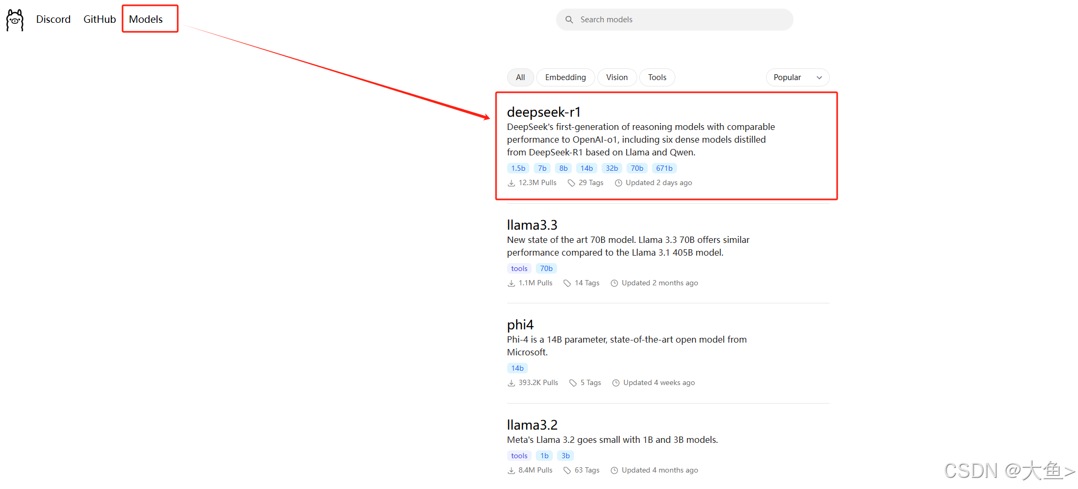Click tag icon beside 29 Tags
Image resolution: width=1078 pixels, height=489 pixels.
571,183
